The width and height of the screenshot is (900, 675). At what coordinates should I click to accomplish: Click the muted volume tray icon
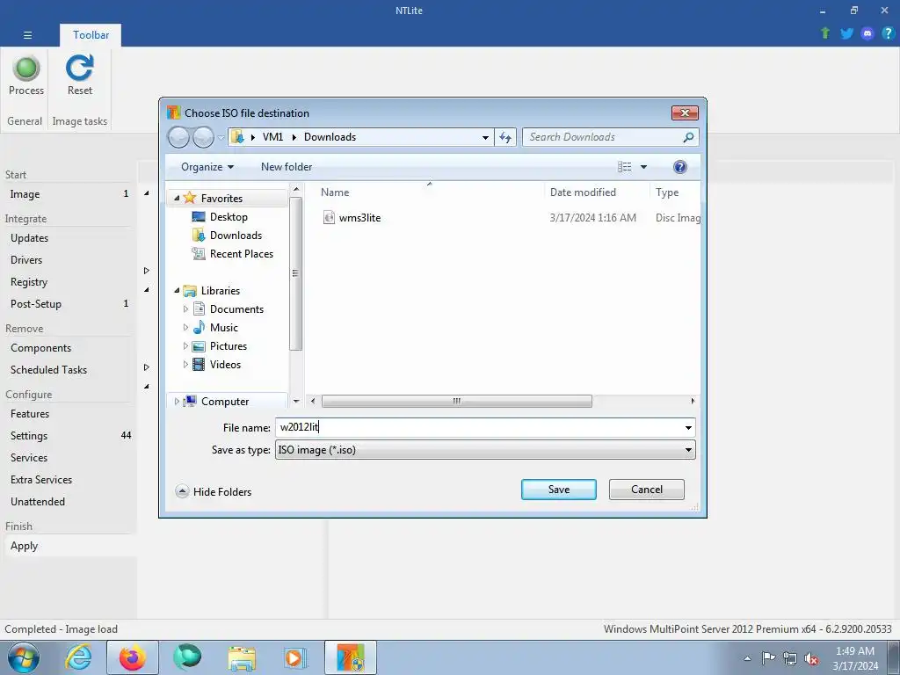coord(811,658)
